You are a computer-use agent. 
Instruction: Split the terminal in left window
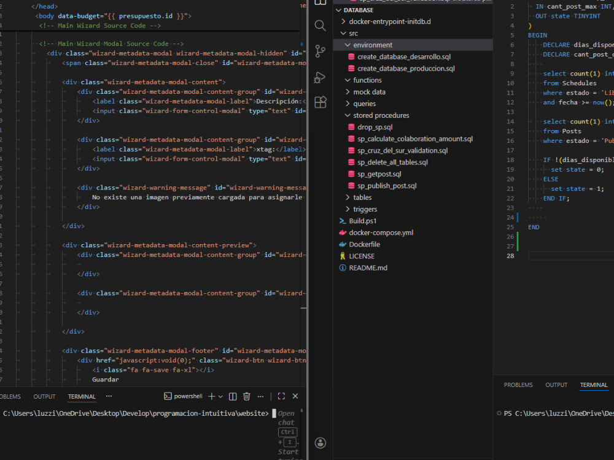tap(233, 396)
